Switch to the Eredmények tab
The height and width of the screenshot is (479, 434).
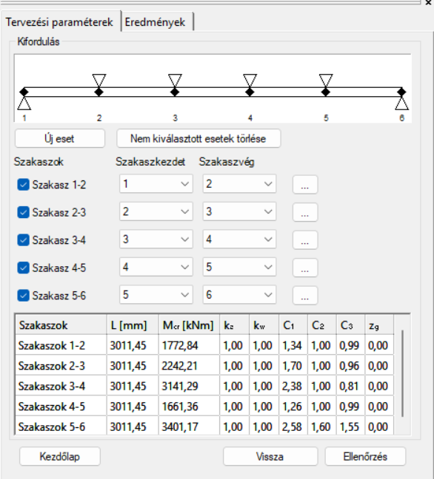[x=156, y=22]
